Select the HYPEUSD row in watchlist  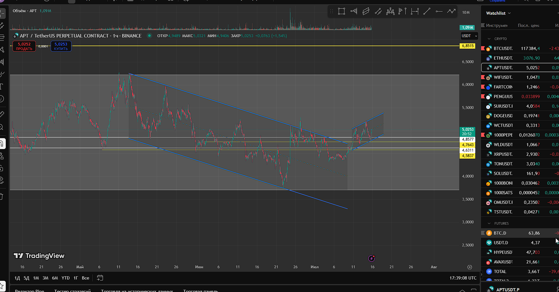point(520,252)
